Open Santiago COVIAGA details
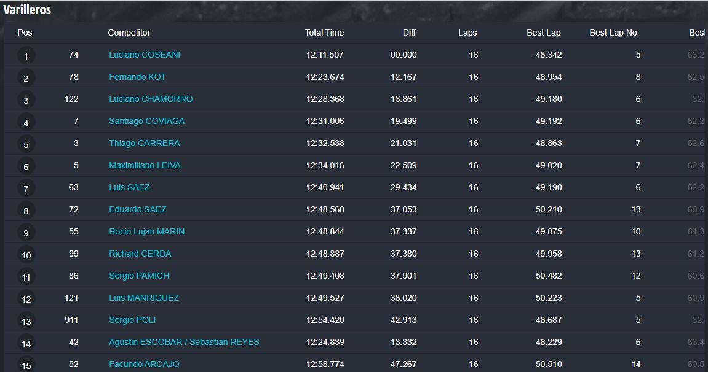Image resolution: width=708 pixels, height=372 pixels. [147, 121]
